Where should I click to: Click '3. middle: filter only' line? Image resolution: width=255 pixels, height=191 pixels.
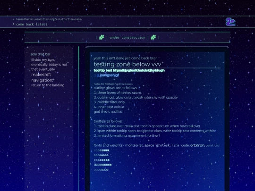109,102
